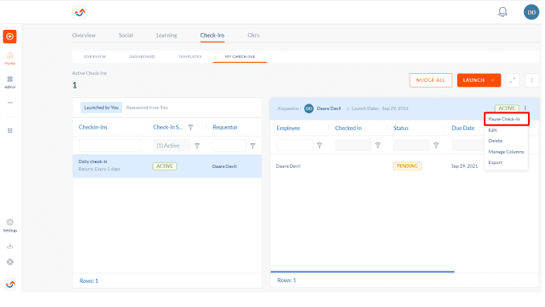This screenshot has width=545, height=307.
Task: Click filter icon next to Requestor input
Action: 253,145
